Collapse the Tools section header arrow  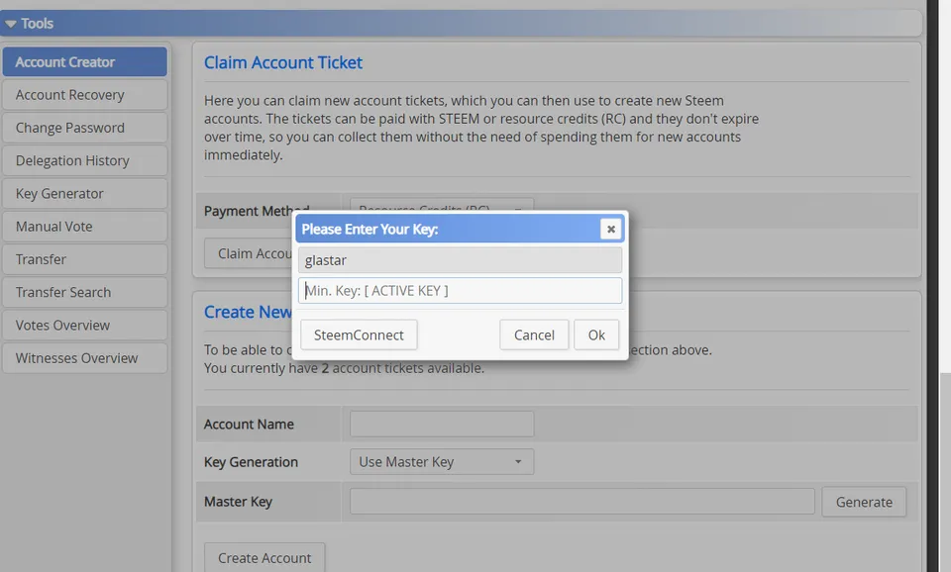tap(10, 24)
